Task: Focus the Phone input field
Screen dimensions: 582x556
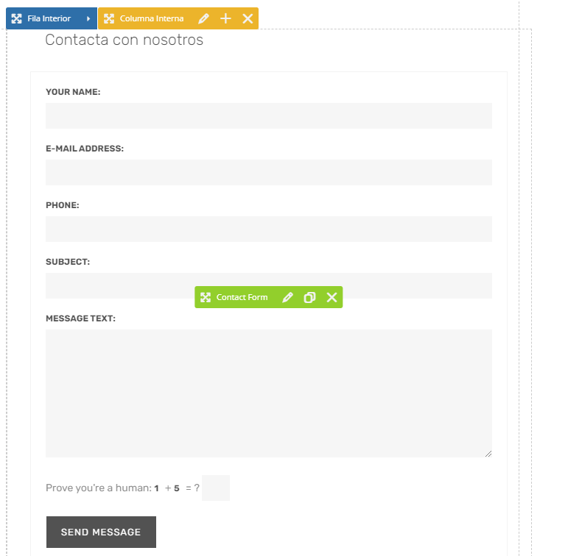Action: [x=269, y=229]
